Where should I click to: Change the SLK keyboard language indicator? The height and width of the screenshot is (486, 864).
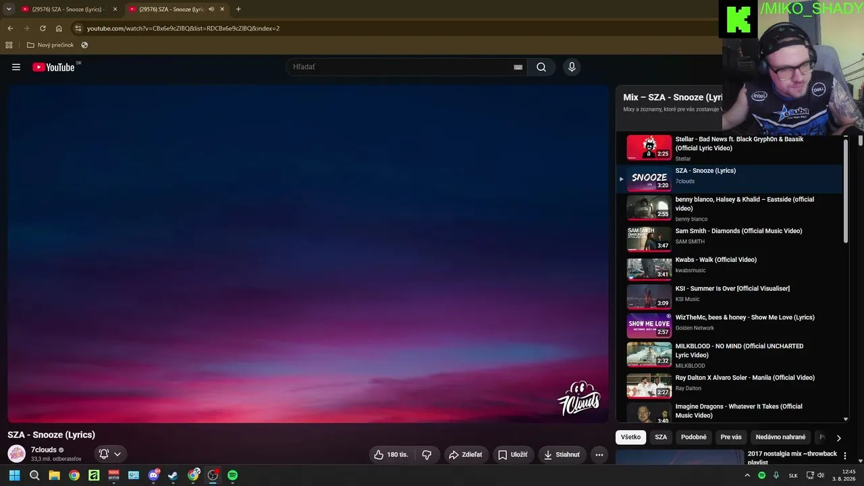(794, 475)
